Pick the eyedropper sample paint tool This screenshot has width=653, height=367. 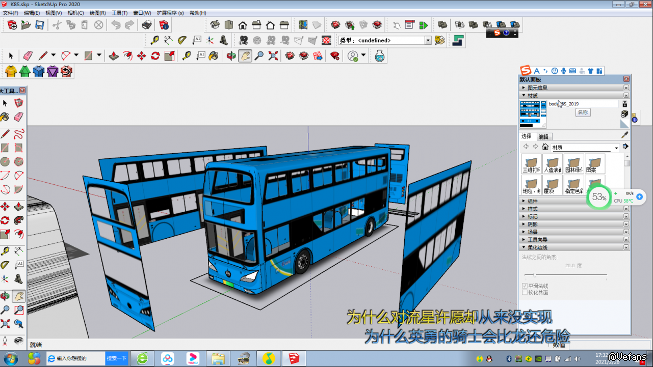[624, 135]
